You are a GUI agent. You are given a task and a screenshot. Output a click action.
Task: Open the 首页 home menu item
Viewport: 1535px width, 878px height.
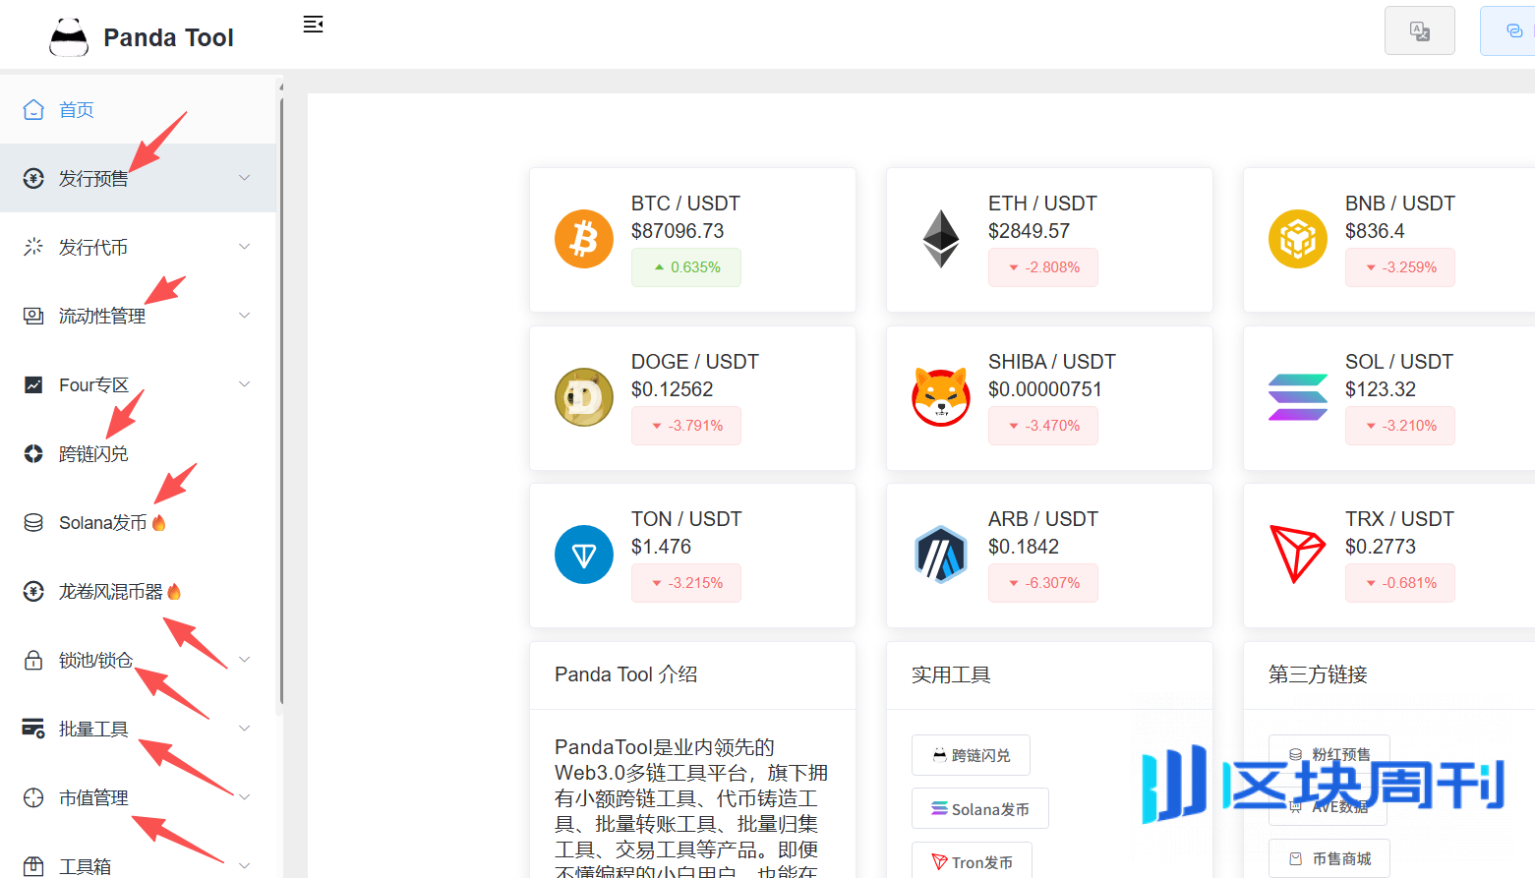(x=77, y=110)
